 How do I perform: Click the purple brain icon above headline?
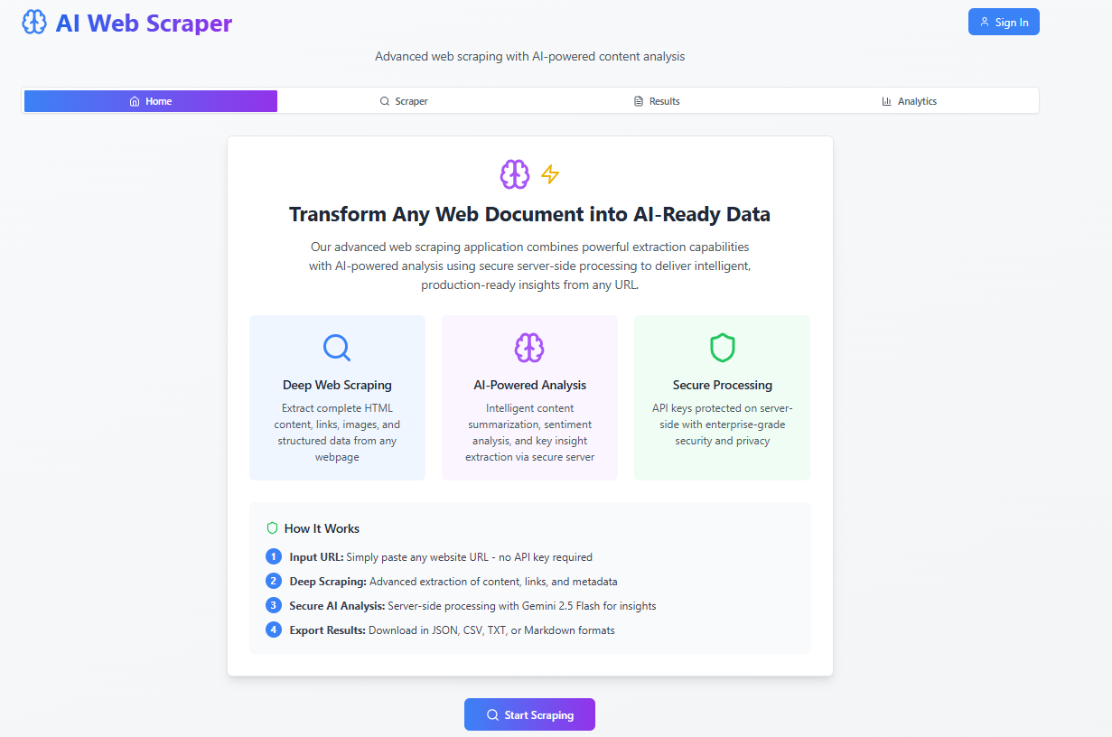[x=515, y=174]
